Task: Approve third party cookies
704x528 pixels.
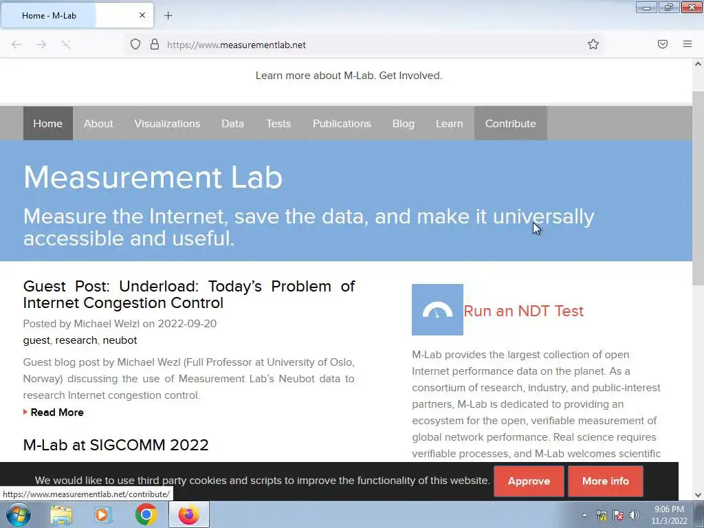Action: click(x=529, y=481)
